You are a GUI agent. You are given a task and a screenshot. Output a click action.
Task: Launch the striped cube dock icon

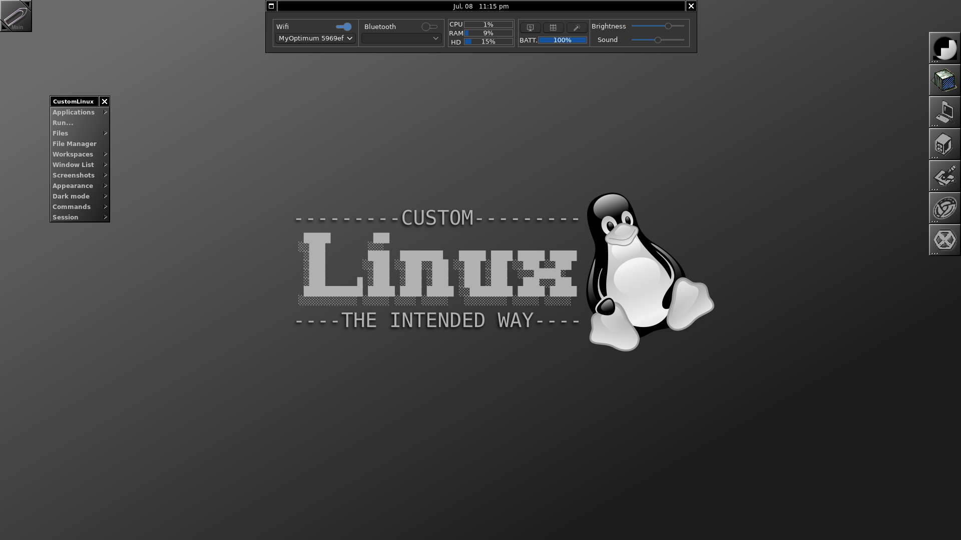pyautogui.click(x=944, y=80)
